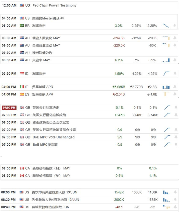Open bar chart for US initial jobless claims
This screenshot has height=212, width=179.
tap(166, 192)
